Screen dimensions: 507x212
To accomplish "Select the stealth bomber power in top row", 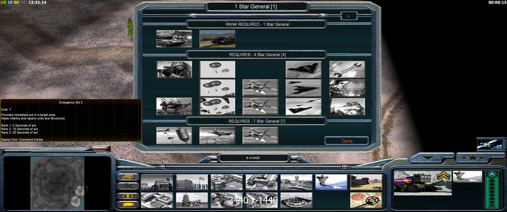I will (x=303, y=70).
